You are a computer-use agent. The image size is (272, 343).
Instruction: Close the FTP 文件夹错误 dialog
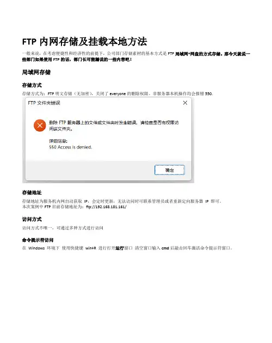[x=185, y=103]
